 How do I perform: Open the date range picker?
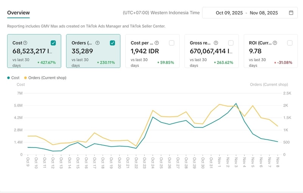coord(250,13)
